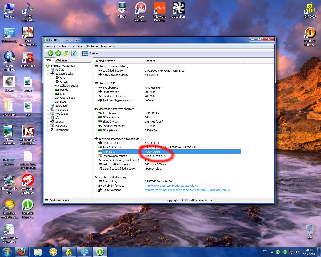
Task: Click the green Back arrow toolbar button
Action: click(50, 53)
